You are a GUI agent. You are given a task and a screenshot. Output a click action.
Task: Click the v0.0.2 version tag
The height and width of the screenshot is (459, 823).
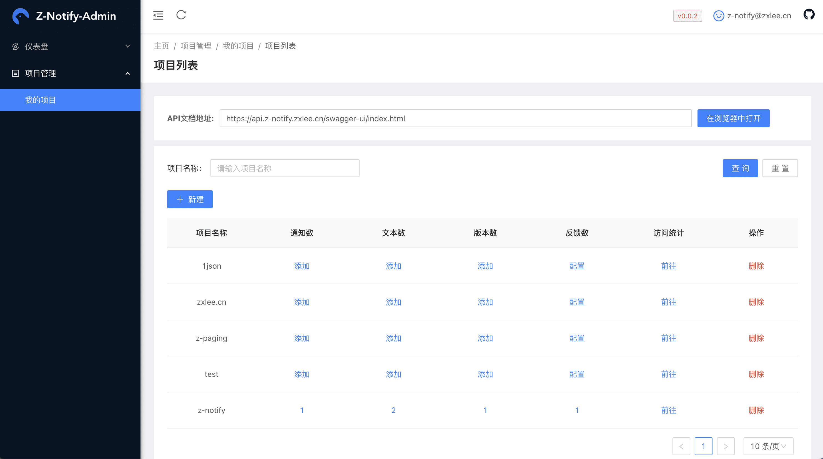pyautogui.click(x=687, y=16)
